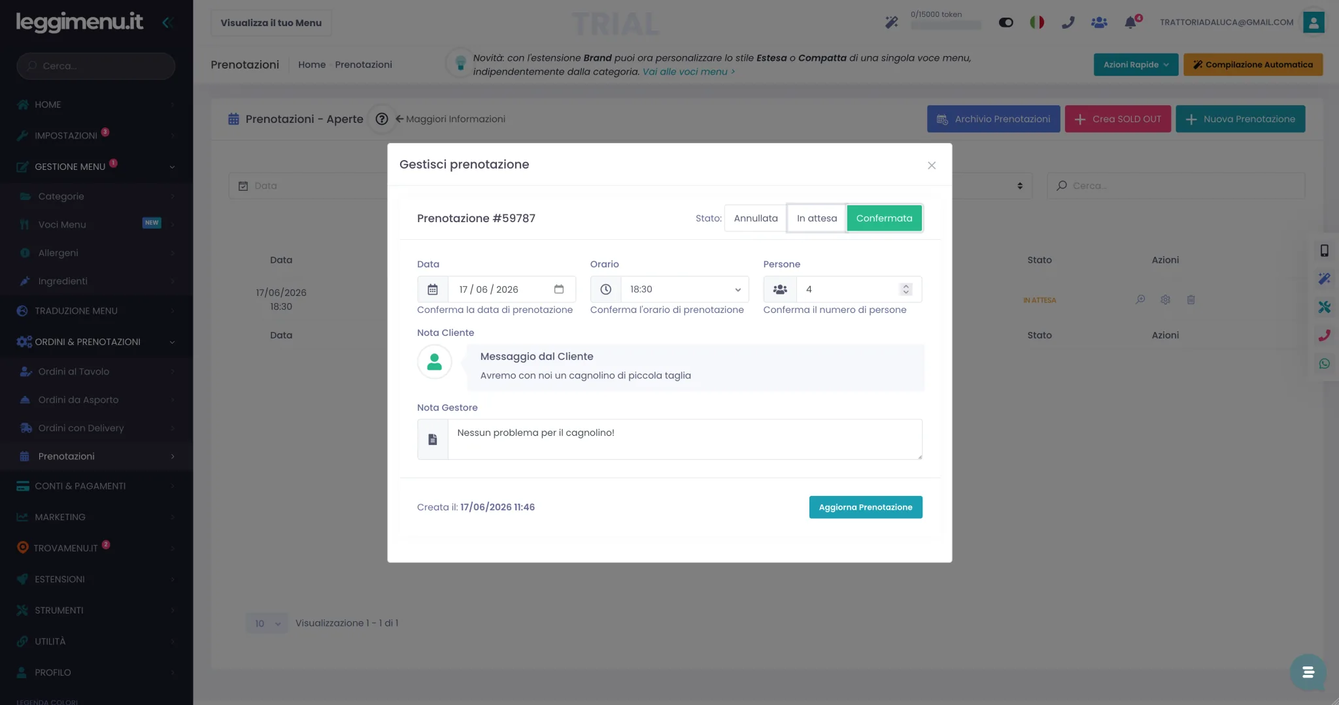Click Compilazione Automatica button
The height and width of the screenshot is (705, 1339).
coord(1253,65)
